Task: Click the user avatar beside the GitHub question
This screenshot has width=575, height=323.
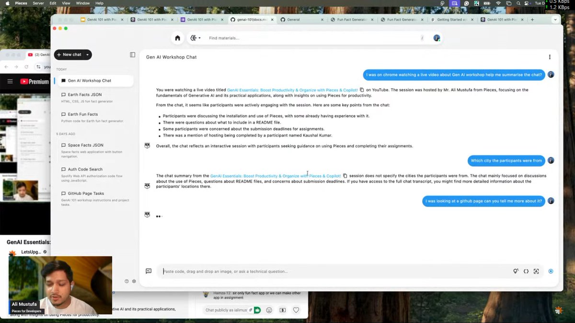Action: [551, 201]
